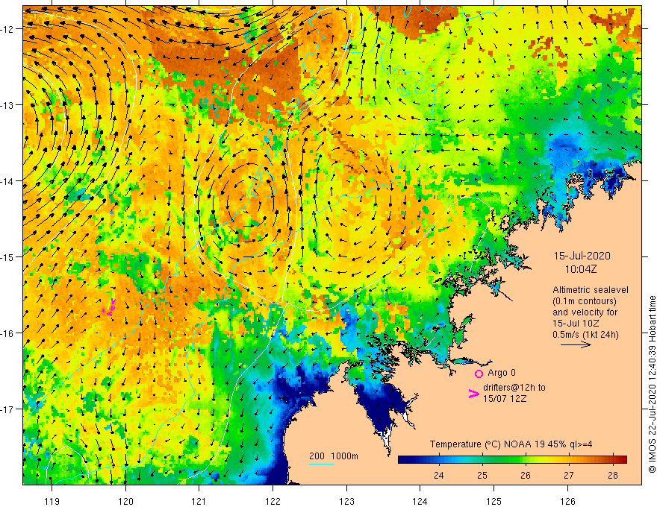Click the cyan 200 1000m bathymetry line sample

[x=322, y=464]
